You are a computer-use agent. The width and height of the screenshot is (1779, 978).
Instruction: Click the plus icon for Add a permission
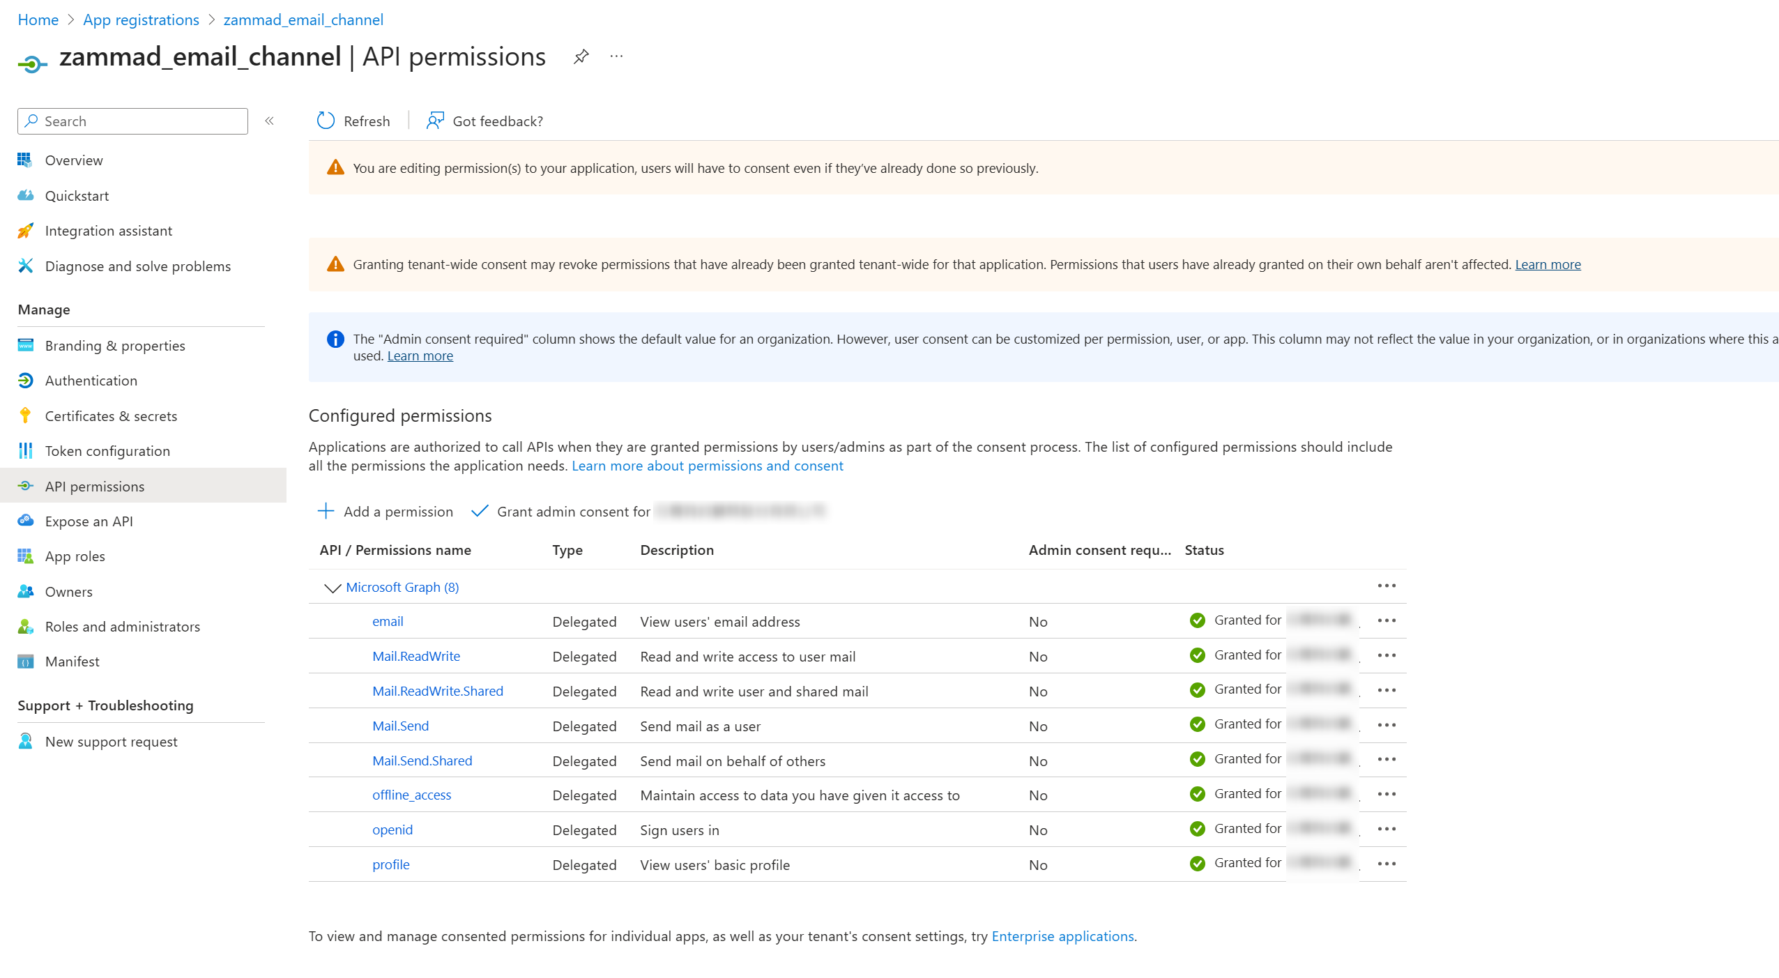[326, 511]
